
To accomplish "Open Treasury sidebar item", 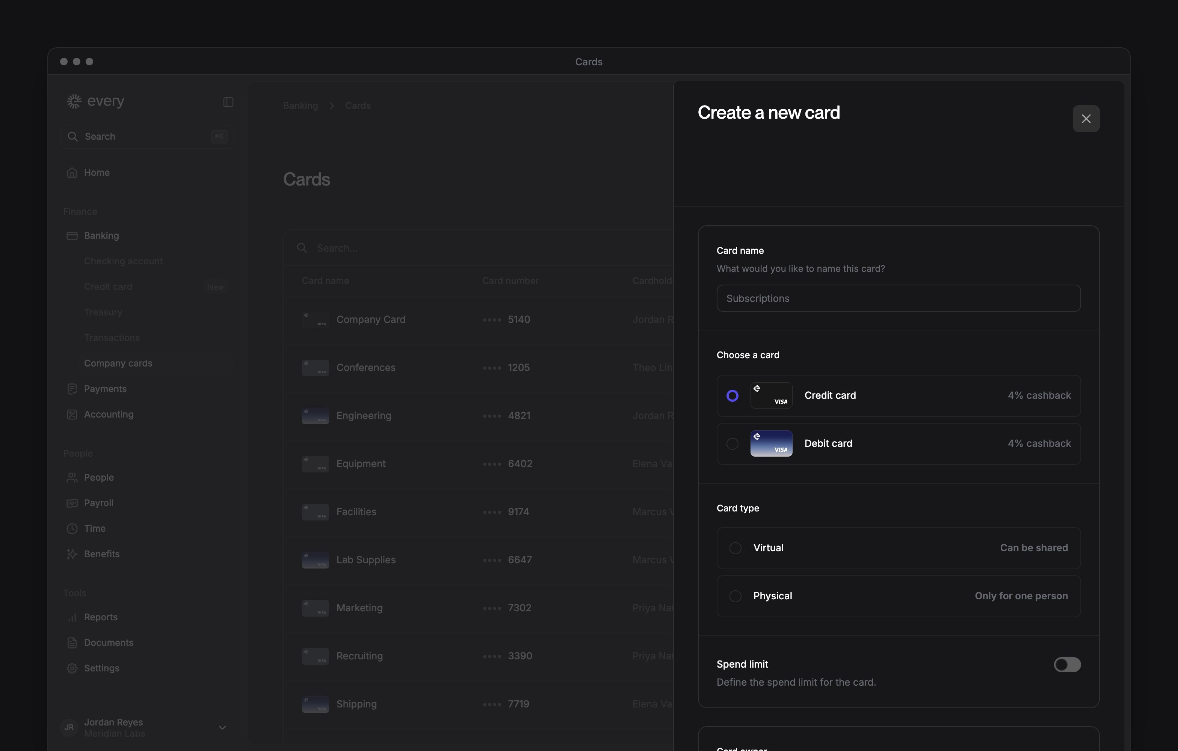I will pos(103,312).
